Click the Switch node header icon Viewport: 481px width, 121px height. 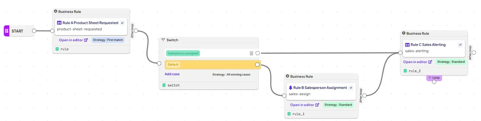tap(163, 40)
